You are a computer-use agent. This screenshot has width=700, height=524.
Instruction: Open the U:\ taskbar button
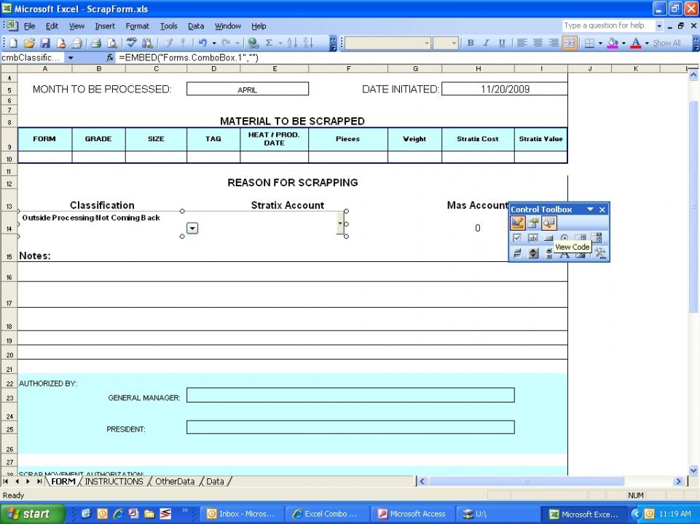pos(498,514)
